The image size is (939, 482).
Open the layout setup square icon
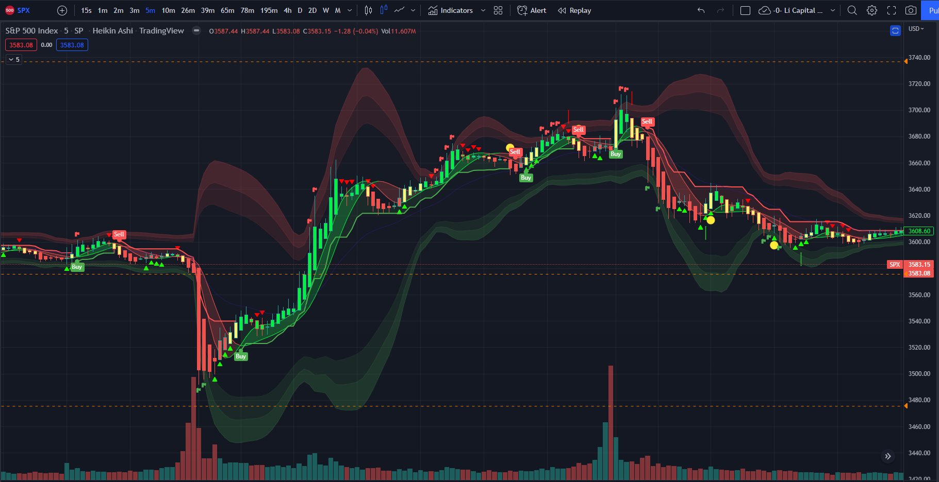coord(745,10)
